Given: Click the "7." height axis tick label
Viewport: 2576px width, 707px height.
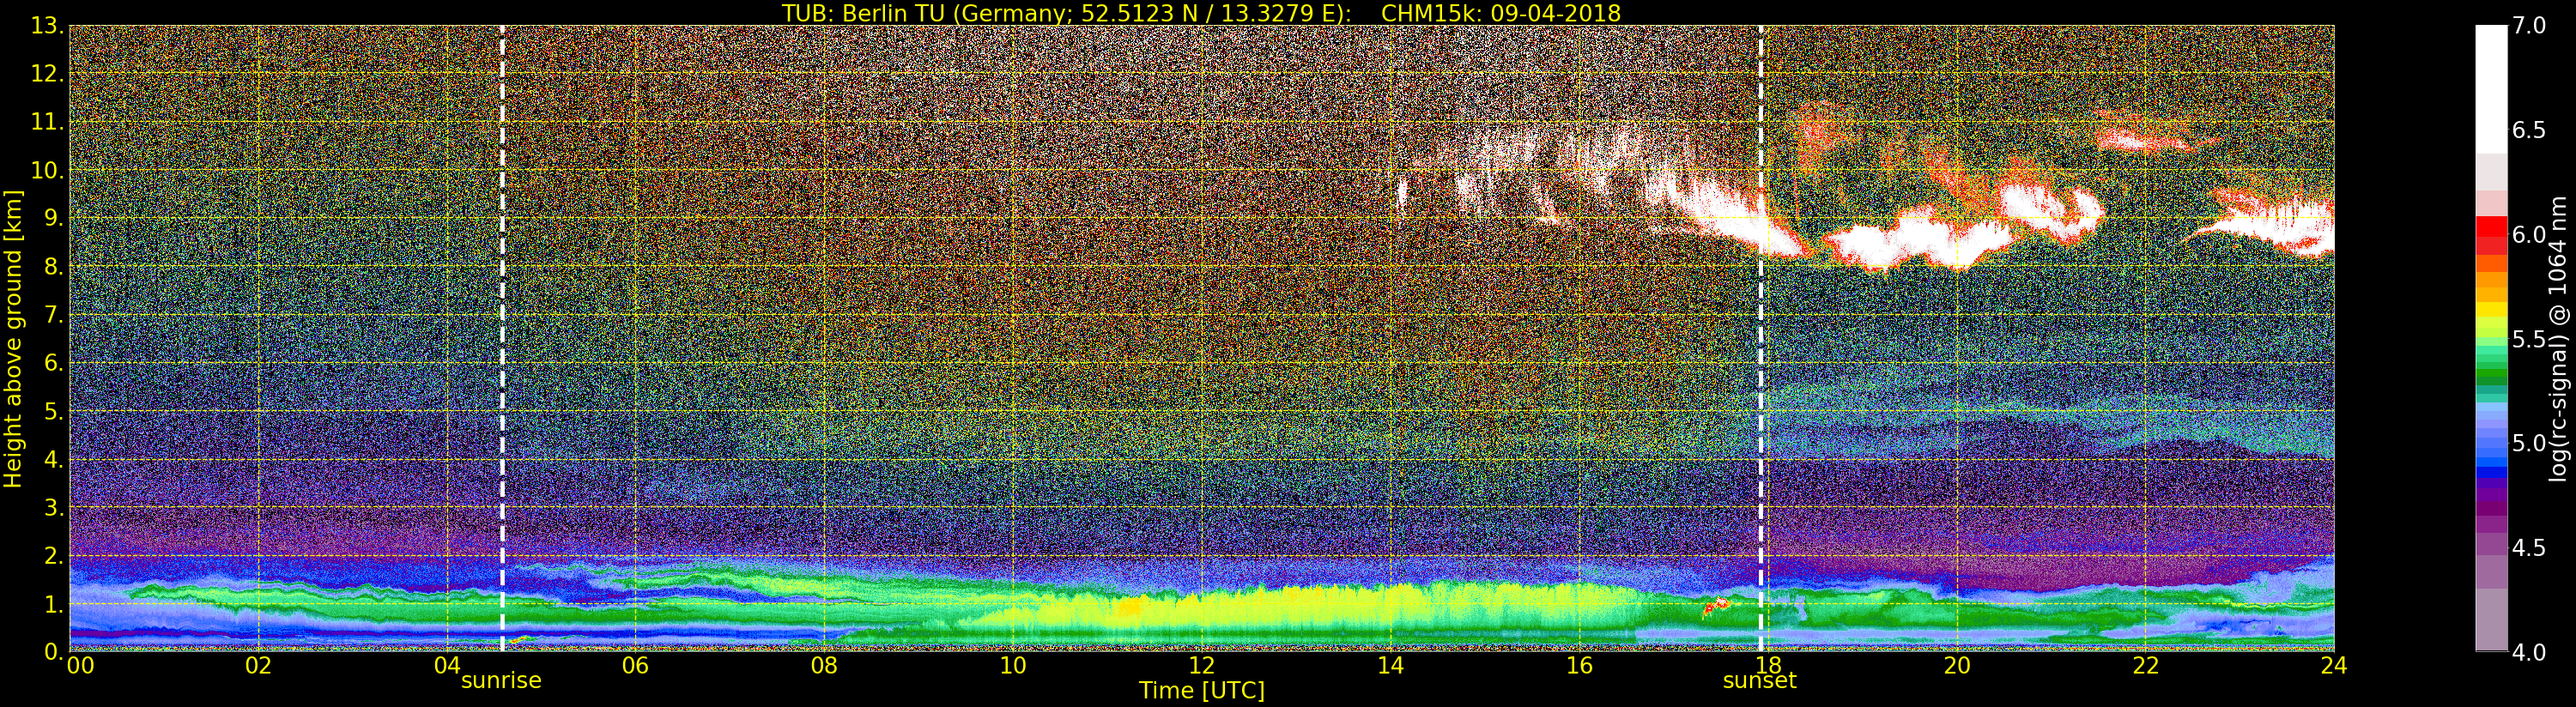Looking at the screenshot, I should pyautogui.click(x=54, y=315).
